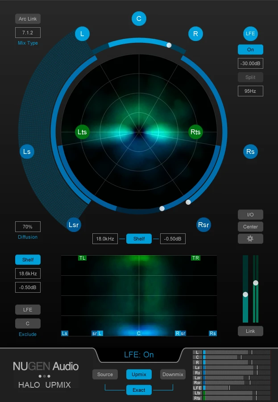Screen dimensions: 278x402
Task: Open the 7.1.2 Mix Type dropdown
Action: point(28,33)
